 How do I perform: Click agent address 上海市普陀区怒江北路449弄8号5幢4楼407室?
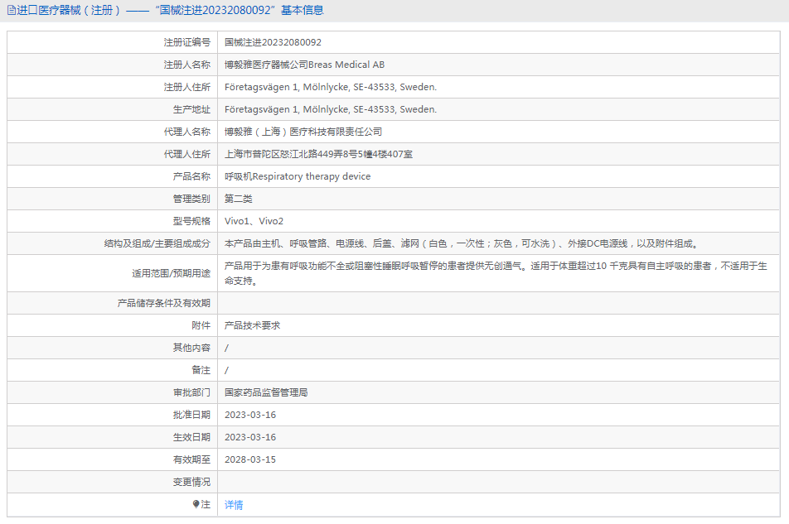[318, 154]
